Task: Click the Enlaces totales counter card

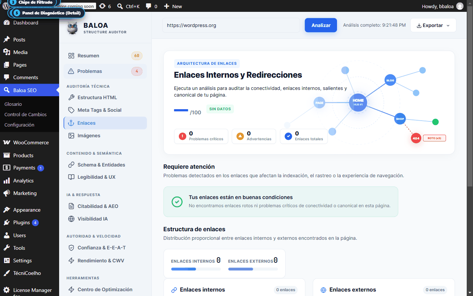Action: (x=304, y=136)
